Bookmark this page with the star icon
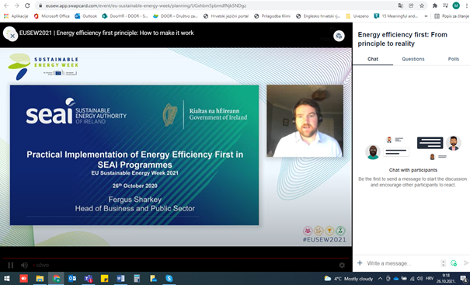This screenshot has width=470, height=285. [x=422, y=5]
